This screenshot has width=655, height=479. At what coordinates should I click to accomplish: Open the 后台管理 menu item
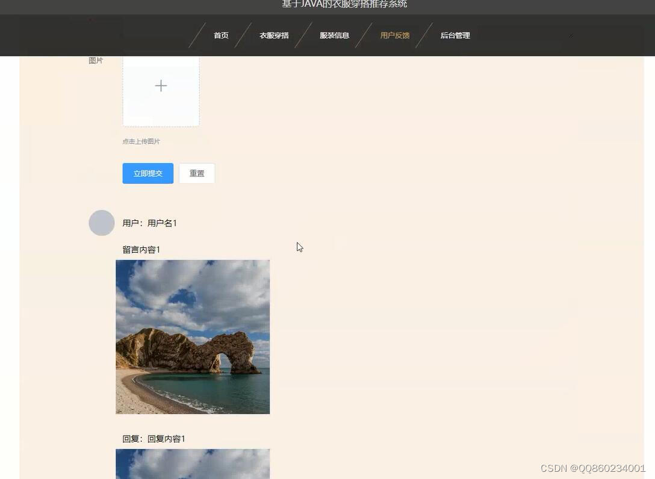coord(455,36)
